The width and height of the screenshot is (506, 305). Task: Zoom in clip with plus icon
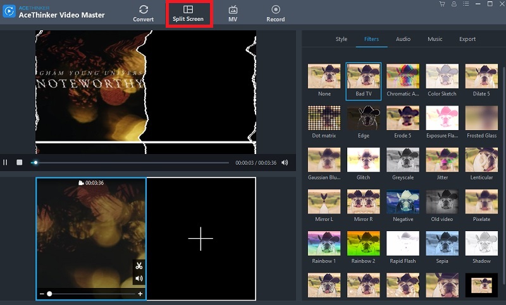point(140,294)
